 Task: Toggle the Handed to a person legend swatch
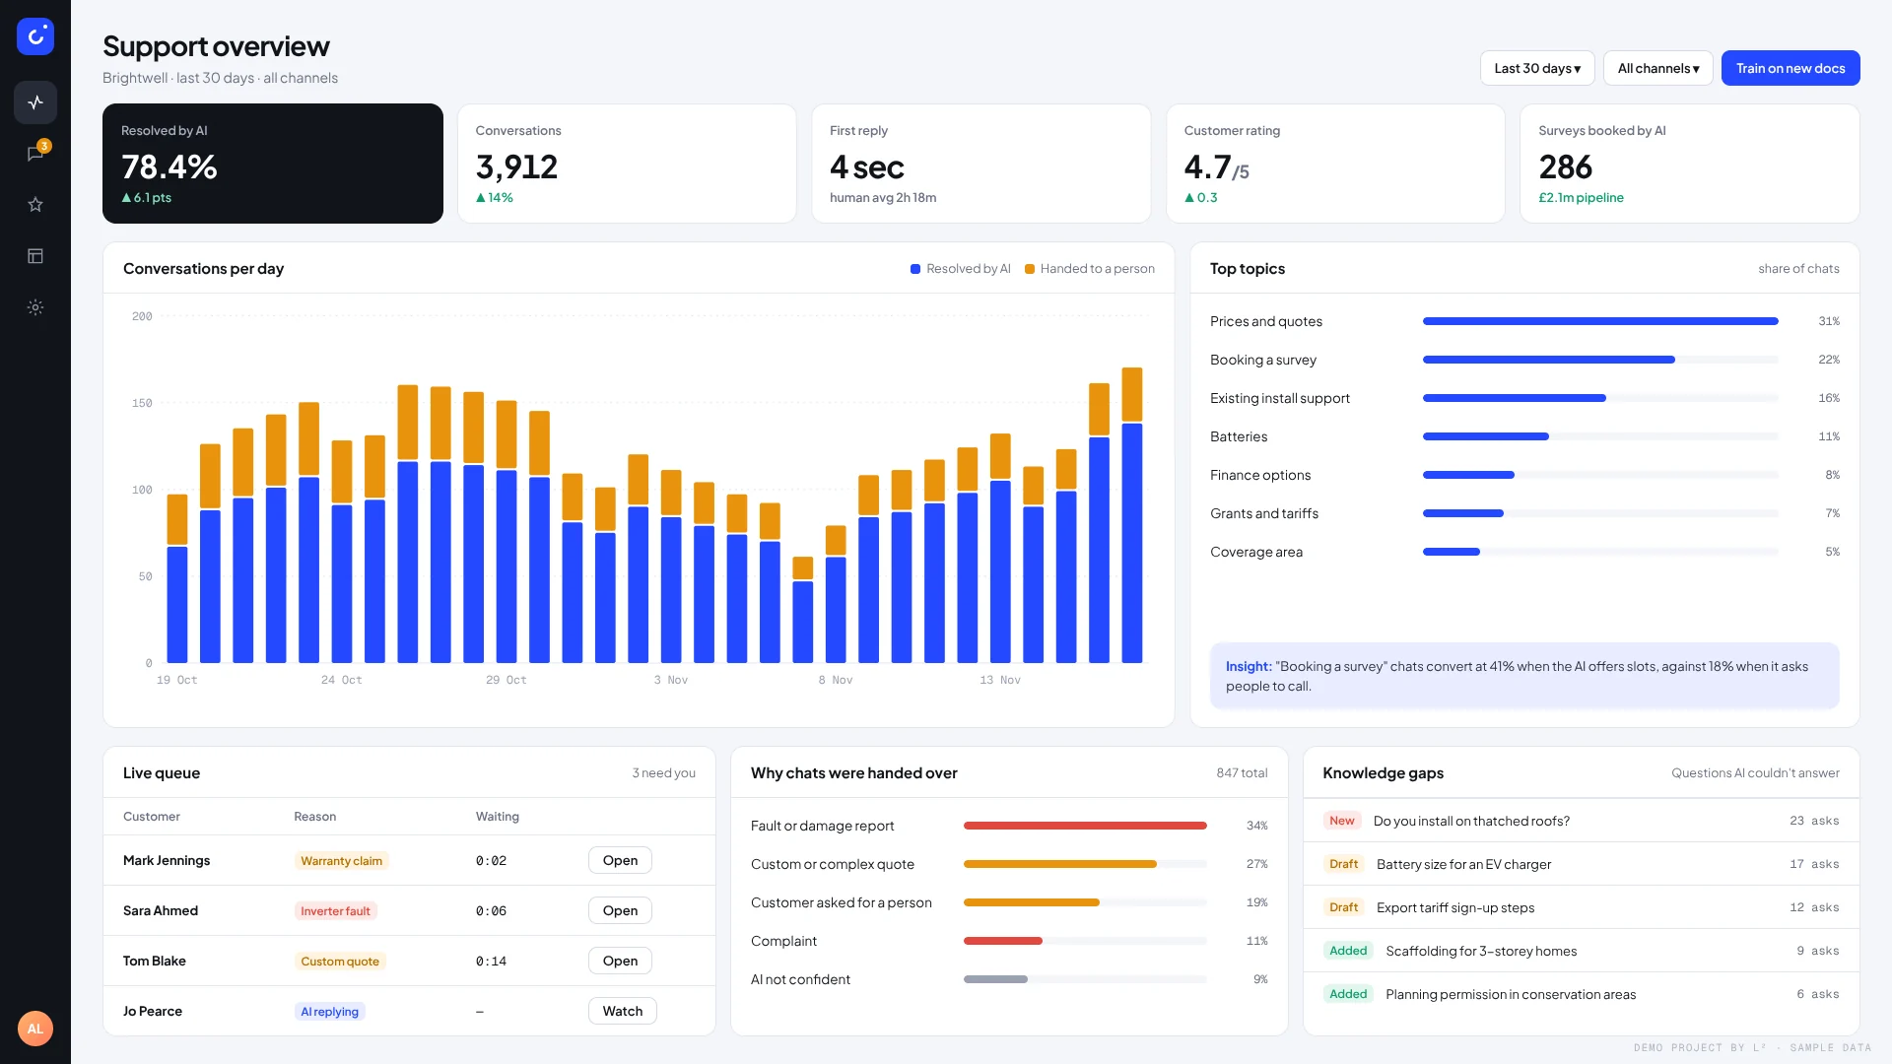pyautogui.click(x=1030, y=269)
